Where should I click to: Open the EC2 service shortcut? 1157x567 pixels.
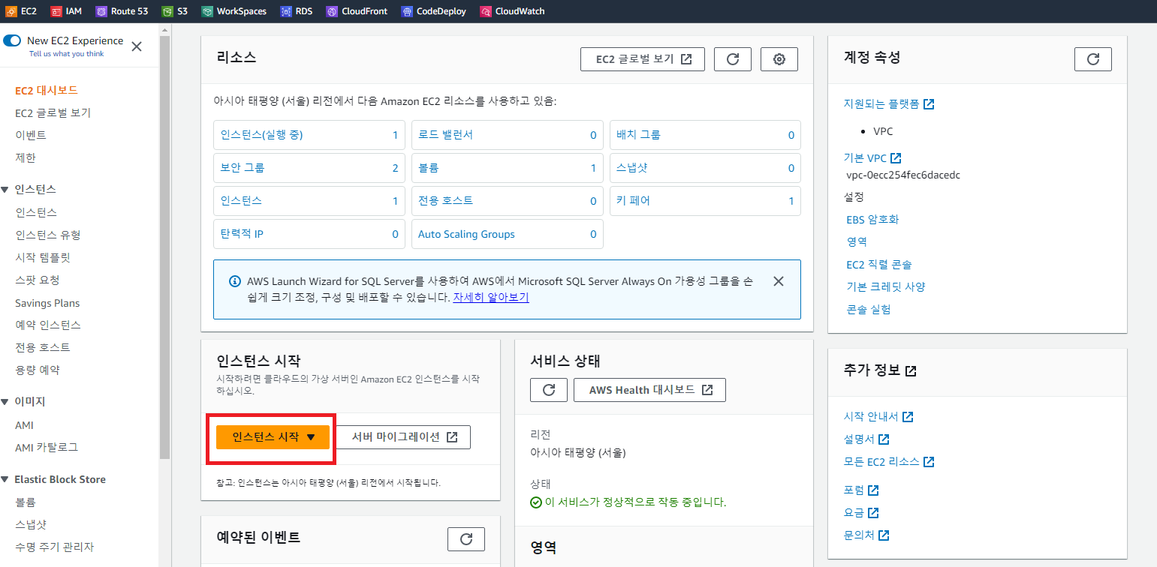[21, 11]
